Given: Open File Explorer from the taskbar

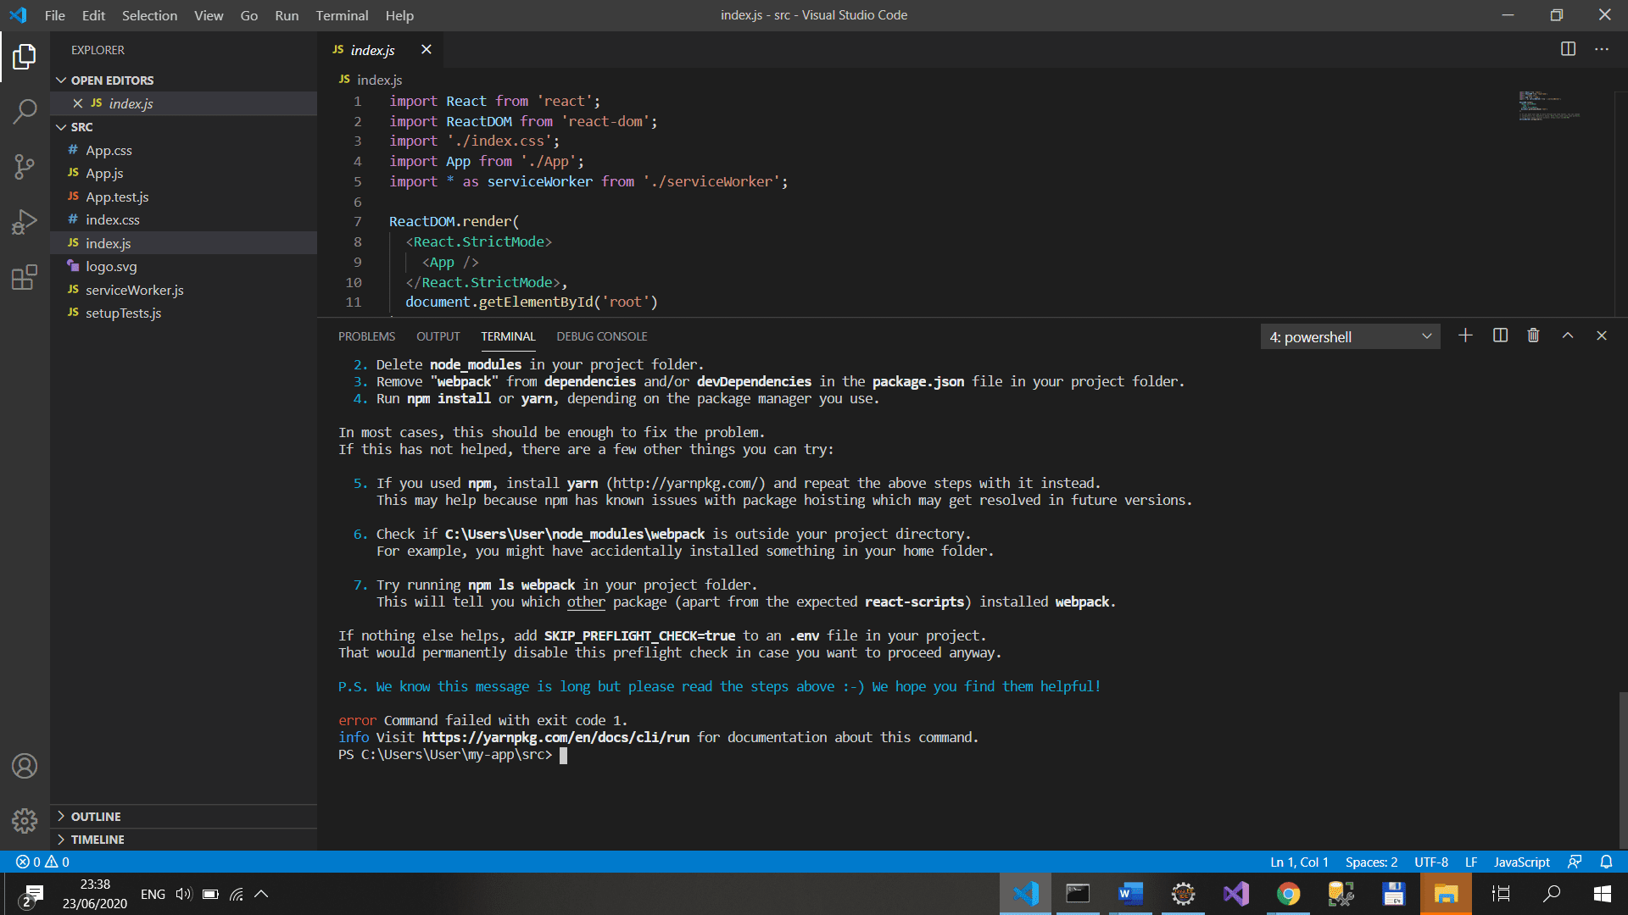Looking at the screenshot, I should coord(1446,894).
